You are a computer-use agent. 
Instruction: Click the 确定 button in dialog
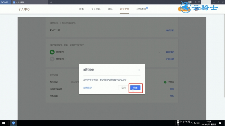135,88
